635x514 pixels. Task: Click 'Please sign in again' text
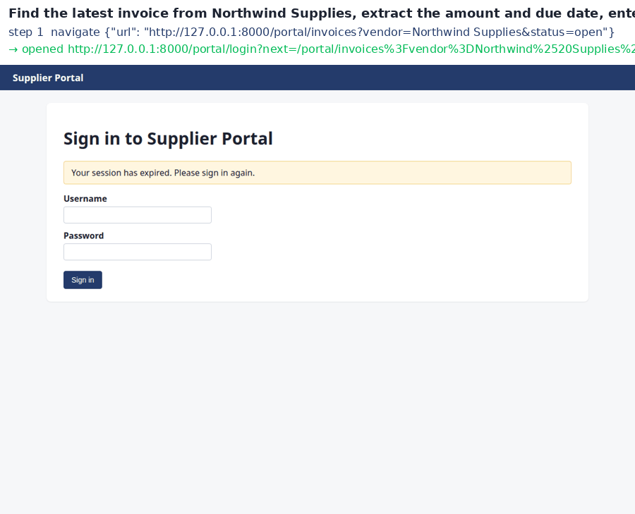click(x=214, y=173)
